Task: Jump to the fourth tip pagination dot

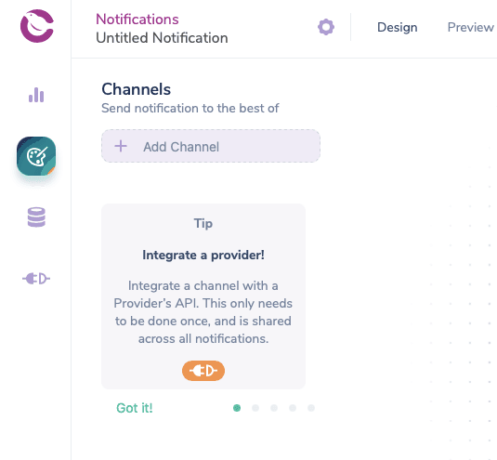Action: point(293,408)
